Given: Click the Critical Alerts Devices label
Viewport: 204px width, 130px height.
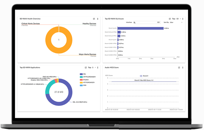Looking at the screenshot, I should point(31,24).
